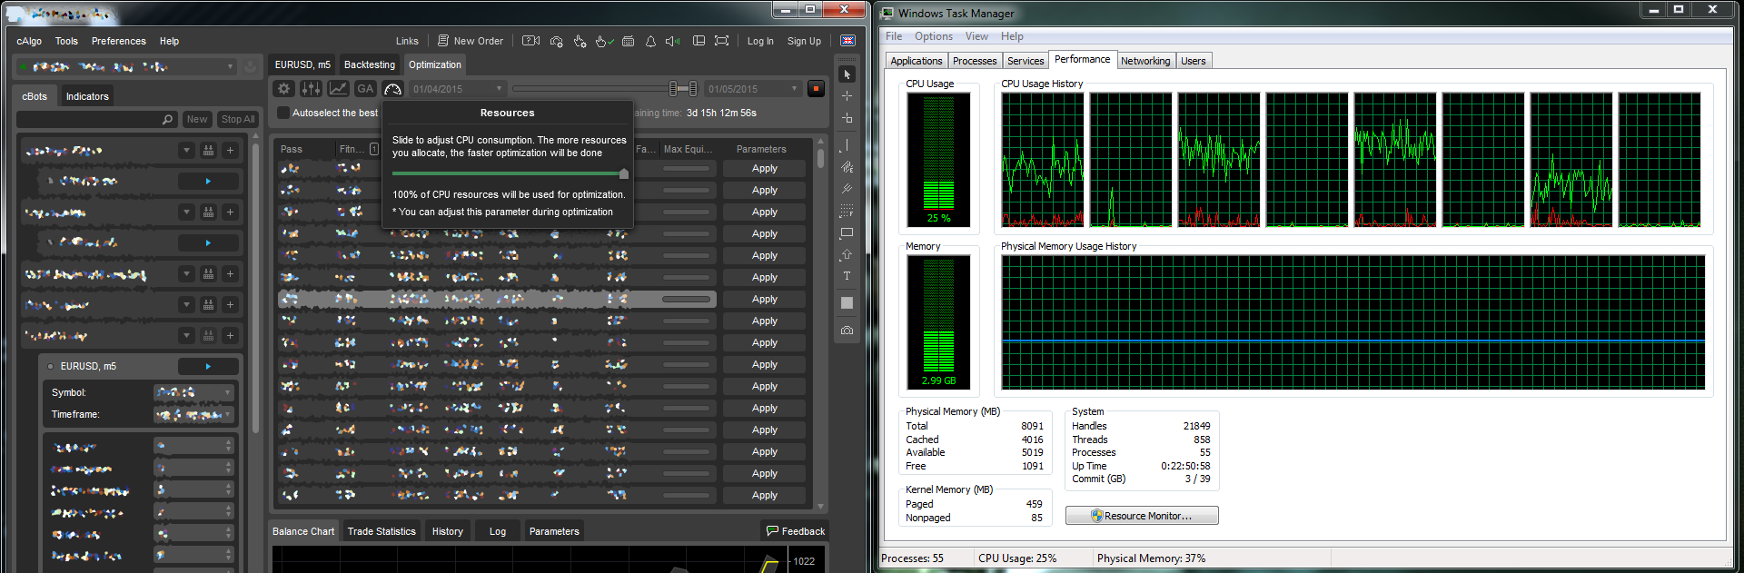The image size is (1744, 573).
Task: Select the crosshair tool in chart toolbar
Action: pos(847,96)
